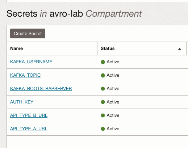The width and height of the screenshot is (188, 148).
Task: Click Active status text of API_TYPE_A_URL
Action: (113, 129)
